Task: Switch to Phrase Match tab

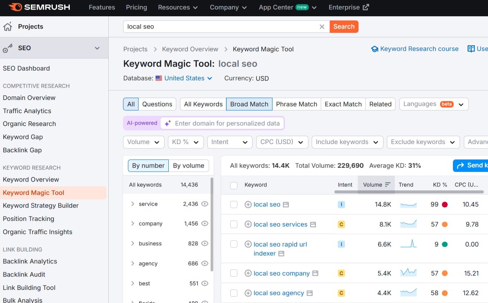Action: pos(297,104)
